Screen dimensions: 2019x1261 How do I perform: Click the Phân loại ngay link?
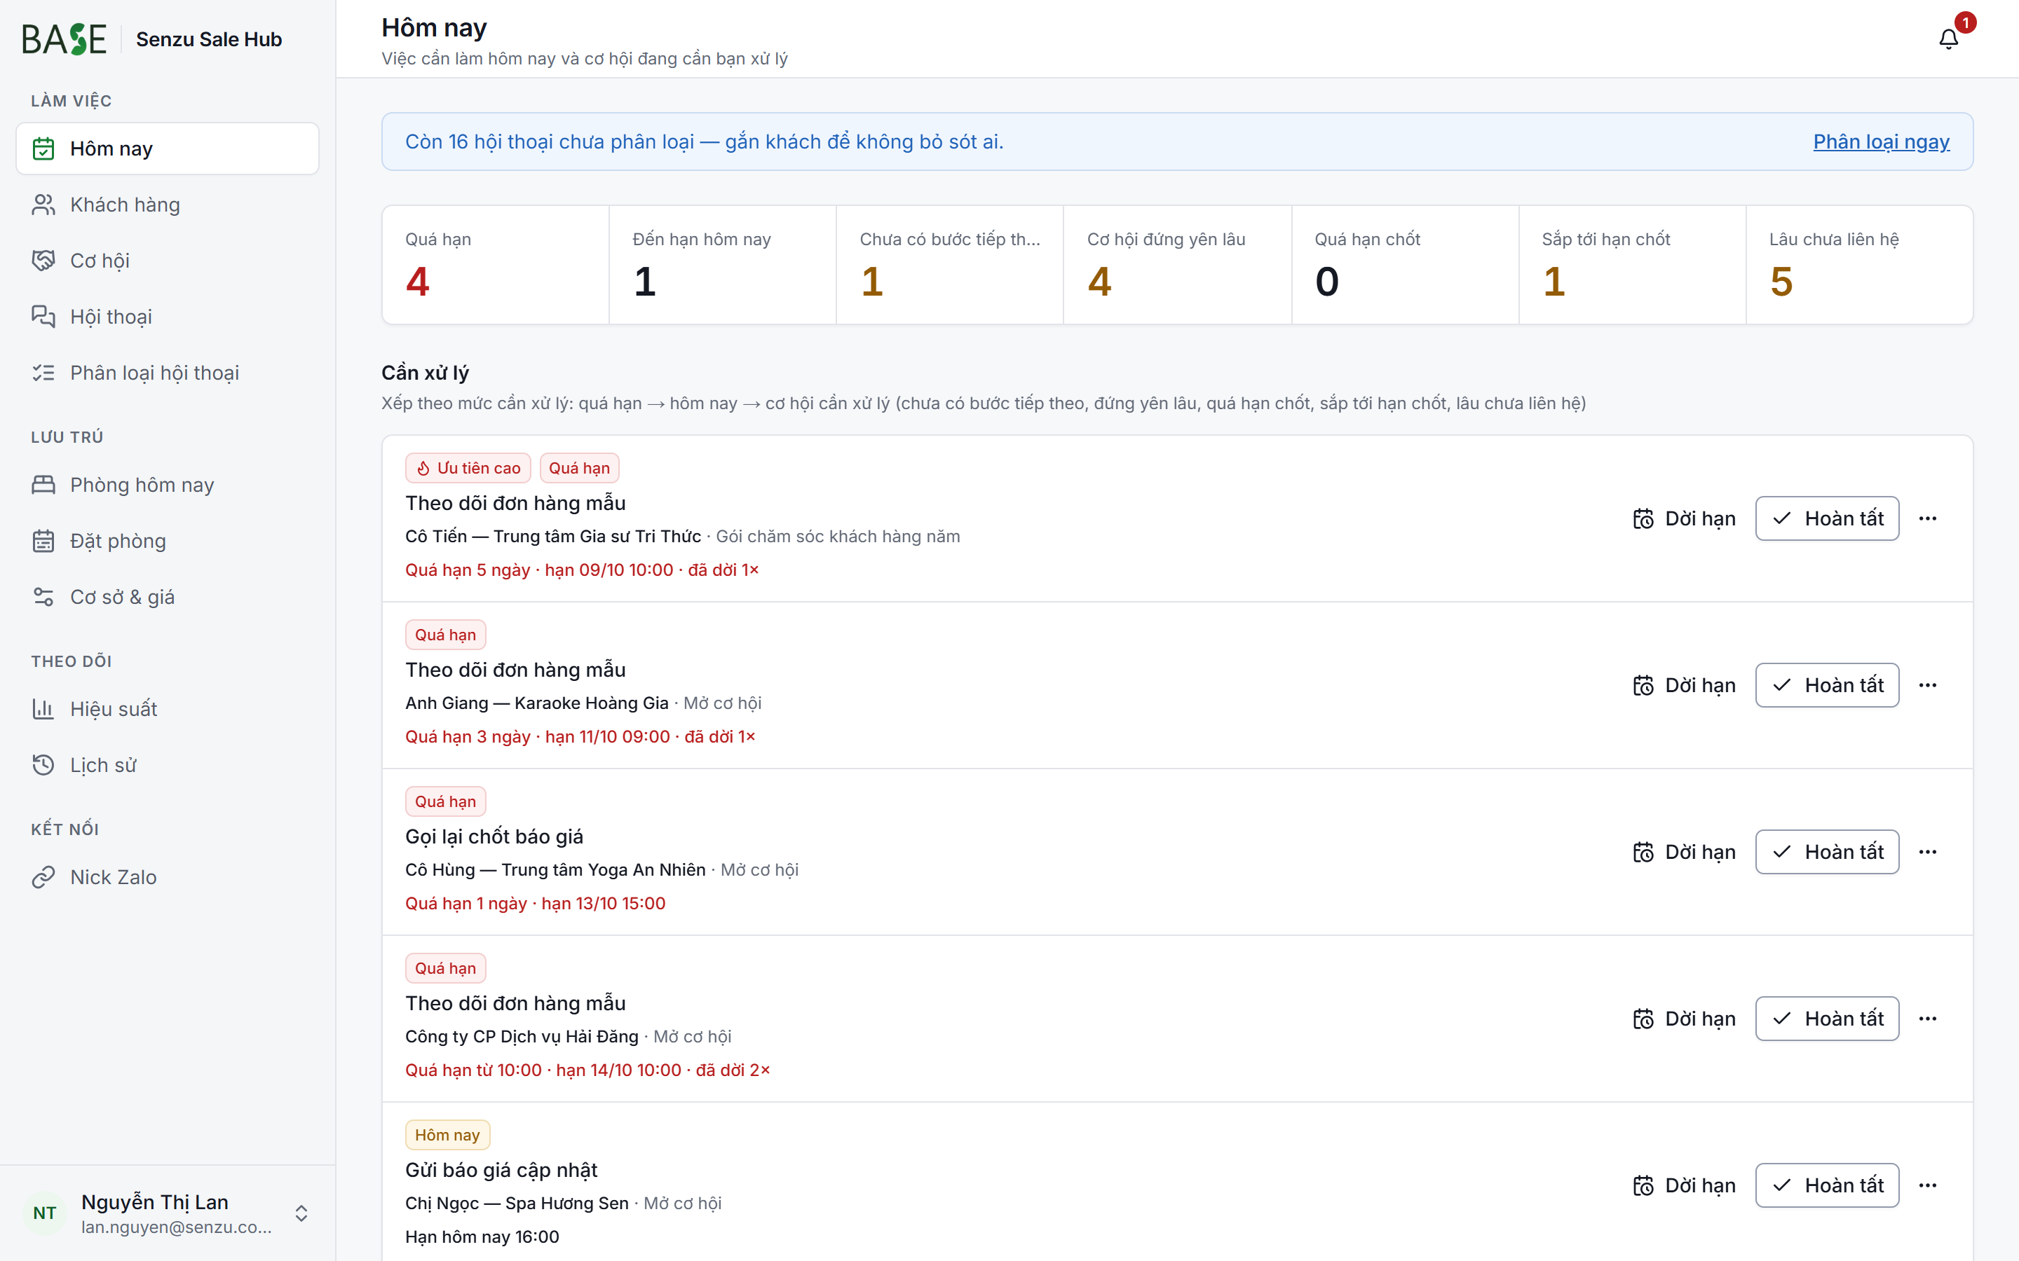1882,142
